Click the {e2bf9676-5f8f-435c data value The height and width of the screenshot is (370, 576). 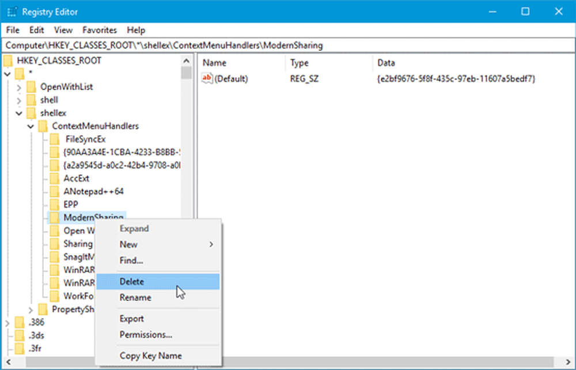click(x=456, y=79)
